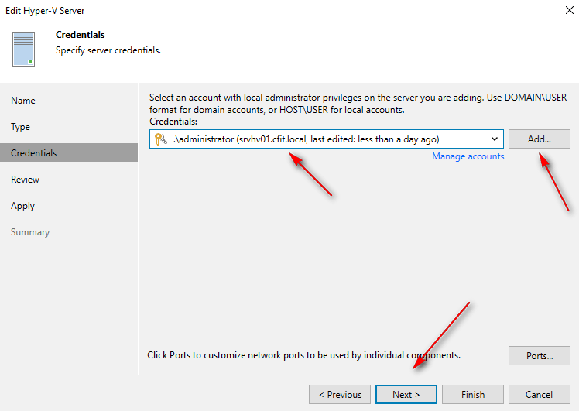Screen dimensions: 579x411
Task: Proceed with the Next button
Action: [x=406, y=395]
